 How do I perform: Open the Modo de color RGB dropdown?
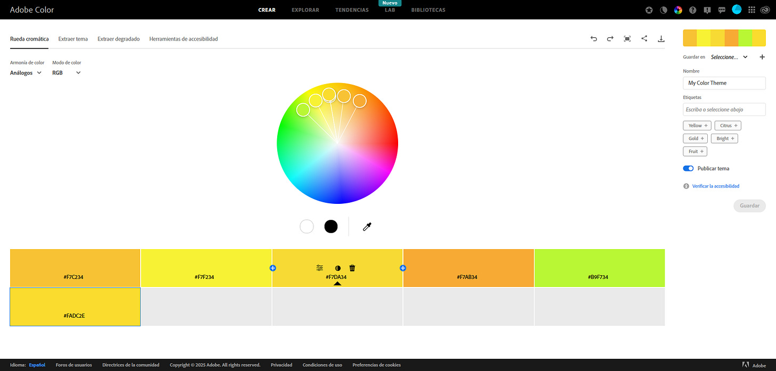pos(67,73)
